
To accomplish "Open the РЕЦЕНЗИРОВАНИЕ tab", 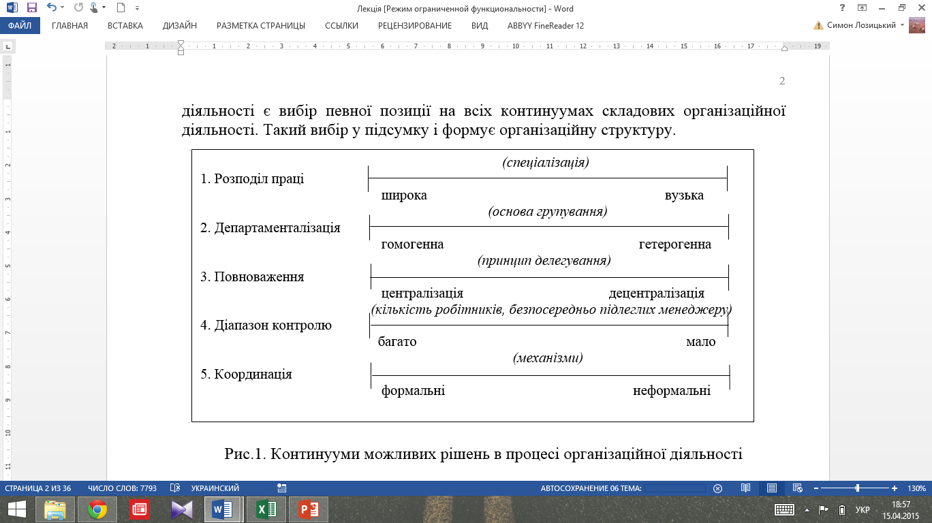I will coord(415,26).
